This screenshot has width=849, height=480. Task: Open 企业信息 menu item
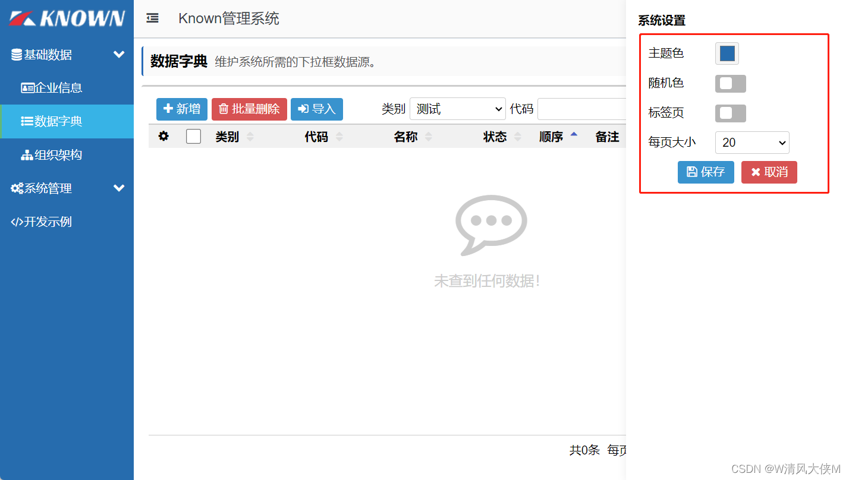pyautogui.click(x=67, y=88)
